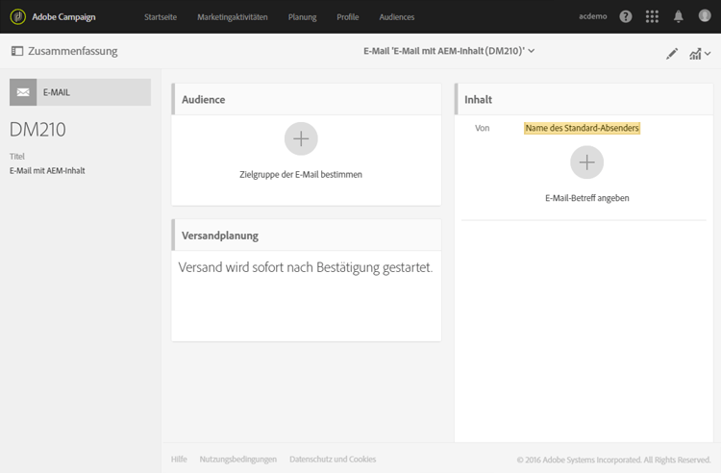Open the Versandplanung block header
721x473 pixels.
tap(307, 236)
